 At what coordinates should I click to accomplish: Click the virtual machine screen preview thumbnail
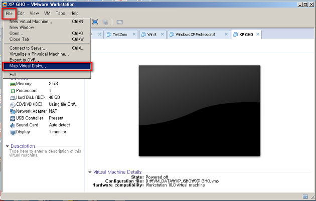199,111
